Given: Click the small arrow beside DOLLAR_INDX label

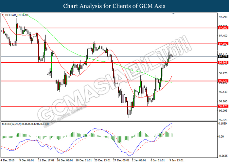Looking at the screenshot, I should [3, 15].
